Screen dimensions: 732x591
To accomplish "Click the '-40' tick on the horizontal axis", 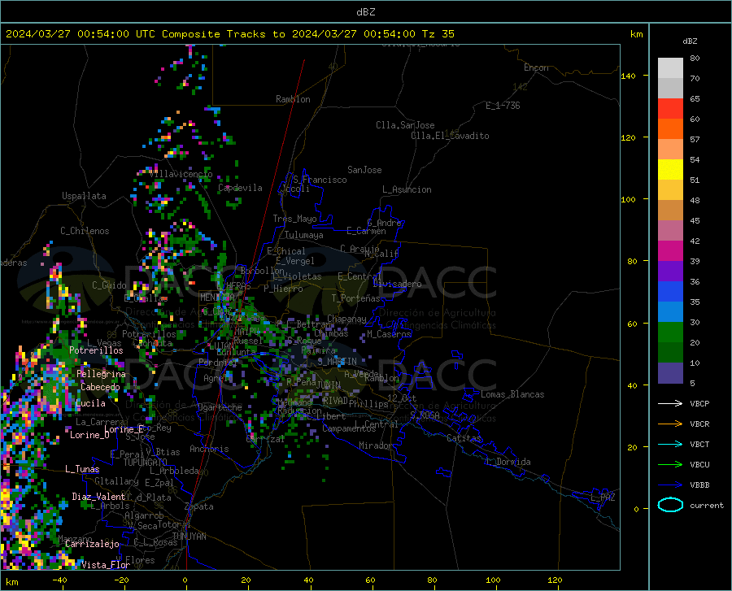I will pyautogui.click(x=59, y=580).
